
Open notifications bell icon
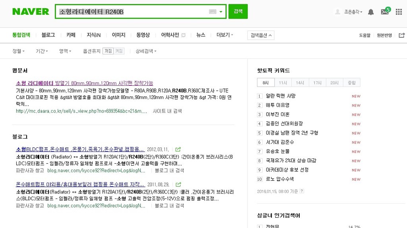(x=371, y=12)
